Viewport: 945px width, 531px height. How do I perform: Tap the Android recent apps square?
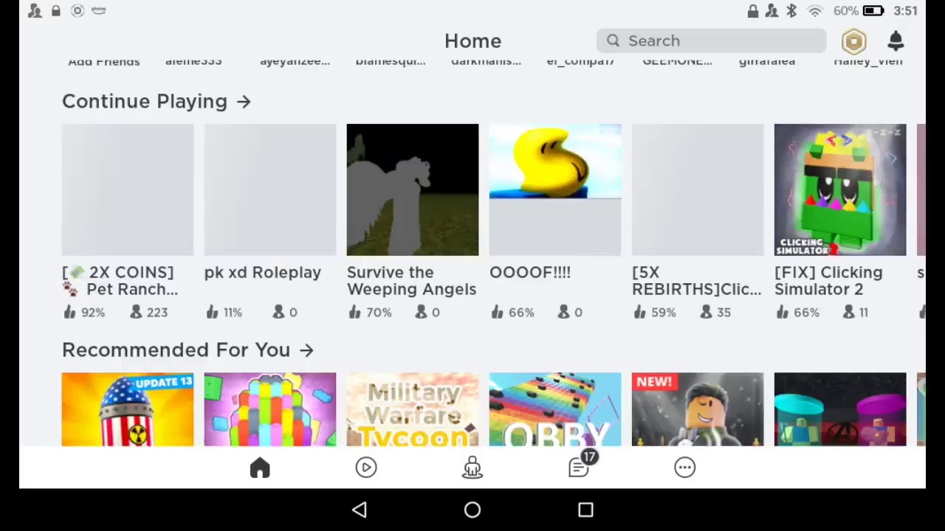(x=585, y=510)
